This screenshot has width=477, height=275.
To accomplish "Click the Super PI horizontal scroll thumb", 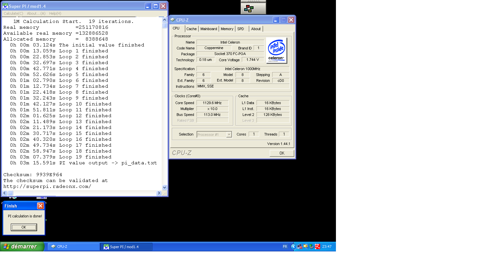I will pos(10,193).
